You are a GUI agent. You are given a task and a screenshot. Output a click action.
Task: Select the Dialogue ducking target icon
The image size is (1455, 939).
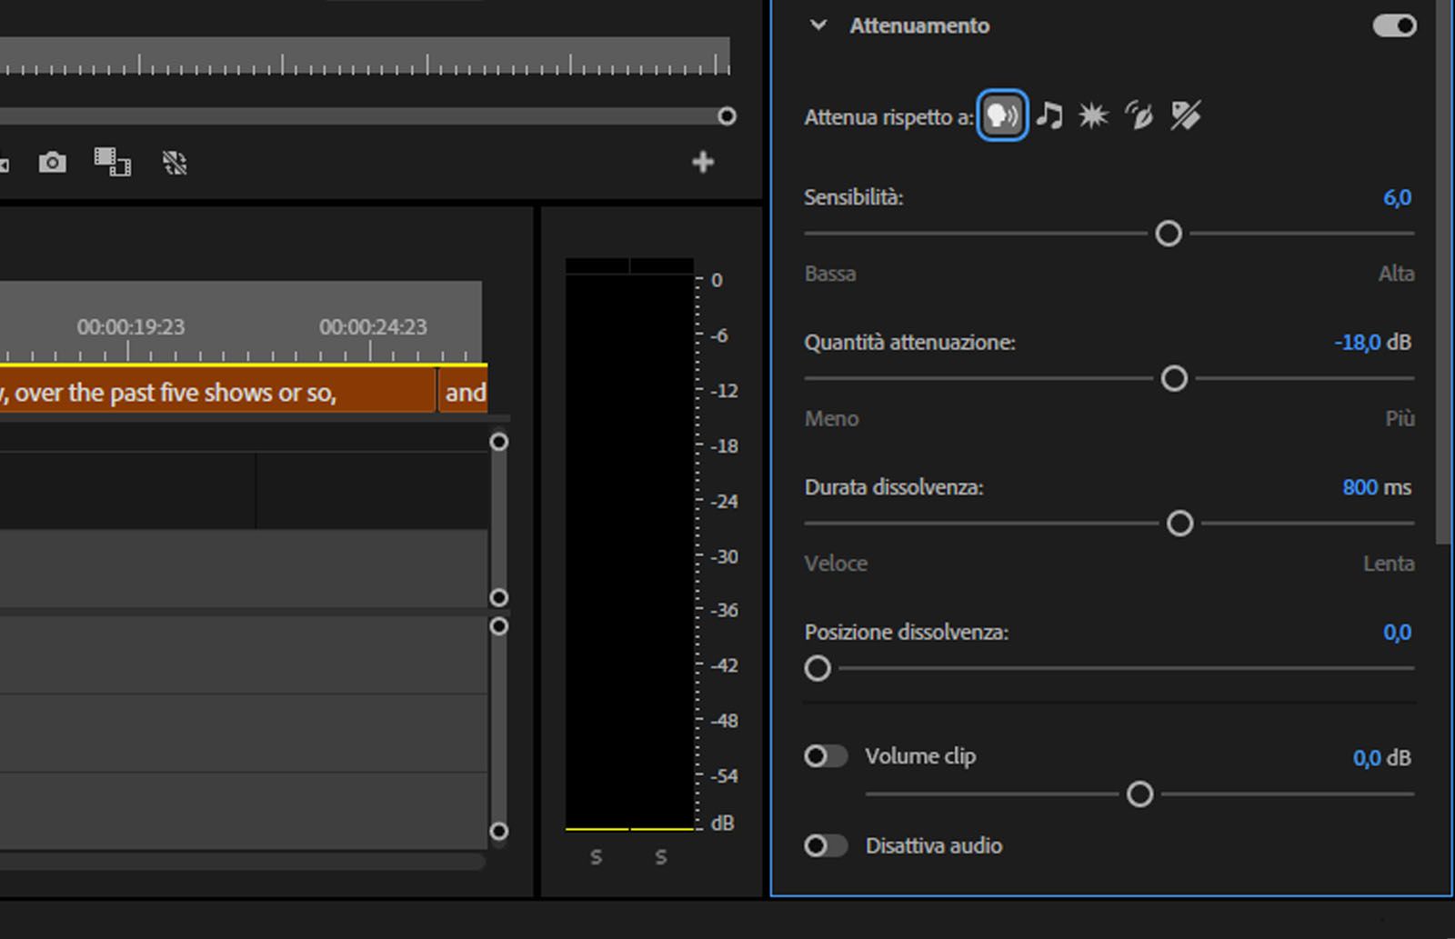[1001, 115]
